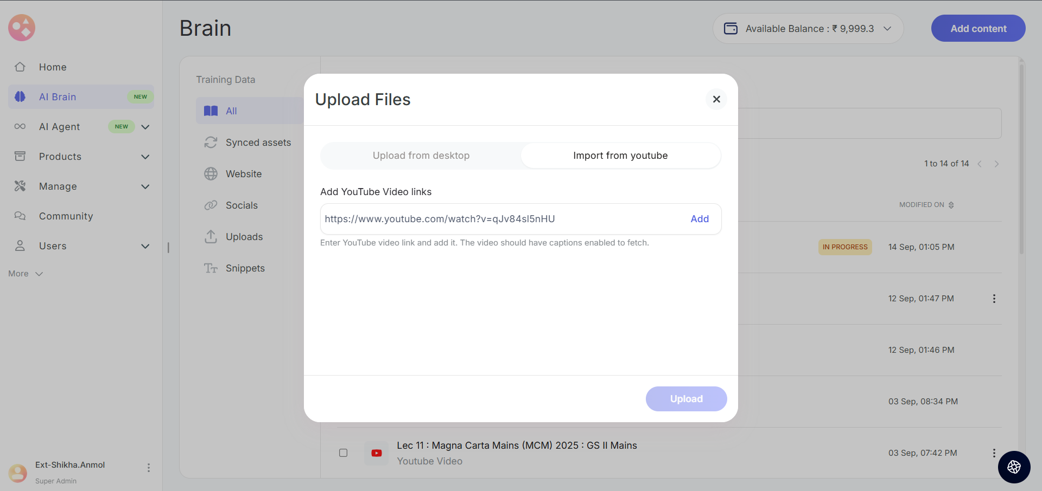This screenshot has height=491, width=1042.
Task: Close the Upload Files dialog
Action: tap(716, 99)
